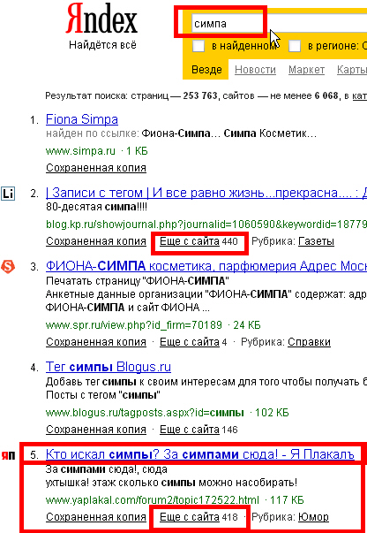Click the 'Результат поиска: страниц' summary text
This screenshot has height=533, width=367.
[x=107, y=95]
